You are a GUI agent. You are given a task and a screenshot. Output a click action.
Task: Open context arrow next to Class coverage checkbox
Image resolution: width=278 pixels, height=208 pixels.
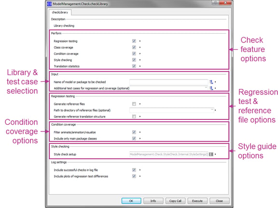pyautogui.click(x=140, y=47)
